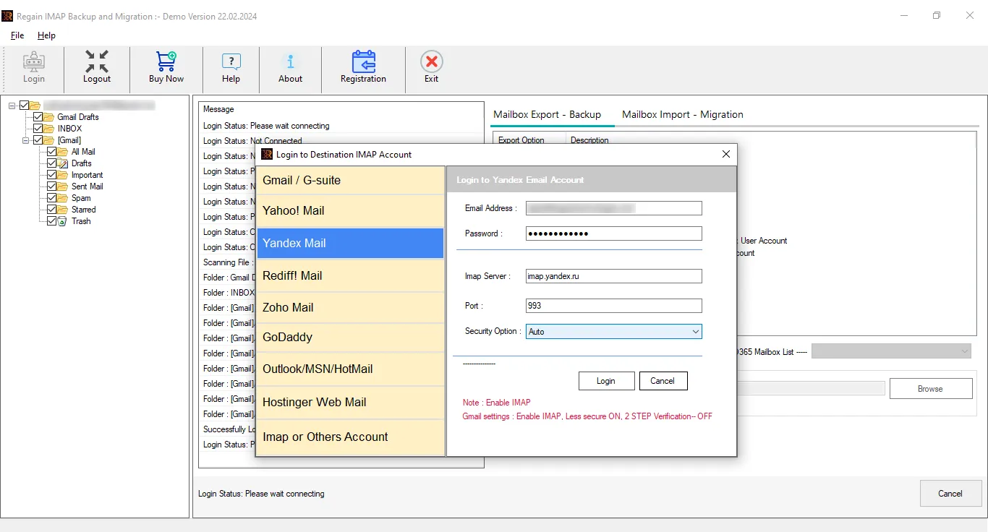Collapse the [Gmail] tree node

26,140
